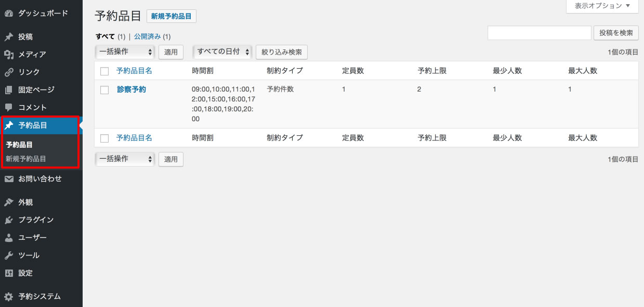Click the 予約件数 cell

(x=280, y=89)
